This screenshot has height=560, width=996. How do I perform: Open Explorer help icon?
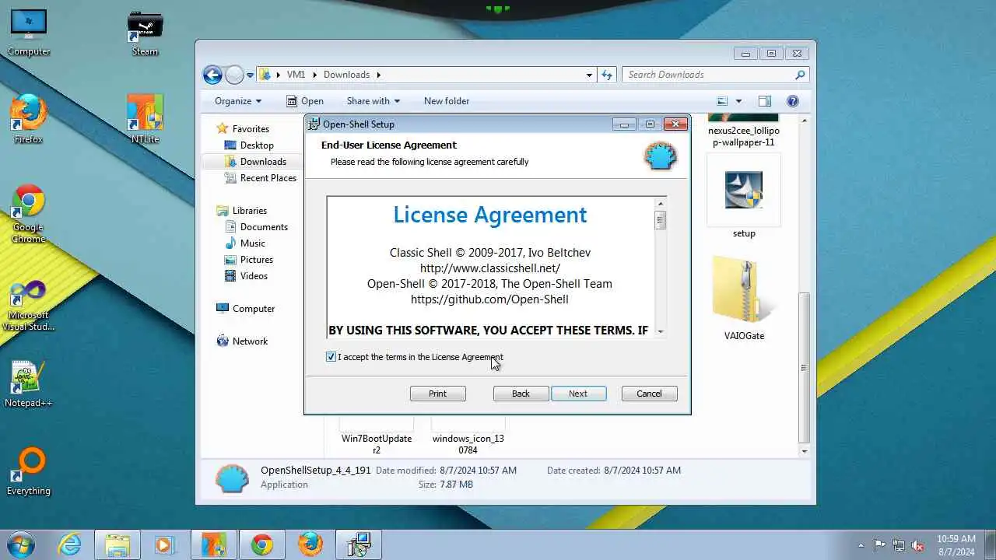[793, 101]
